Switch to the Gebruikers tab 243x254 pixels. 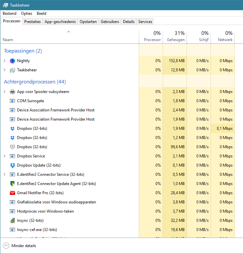point(110,22)
